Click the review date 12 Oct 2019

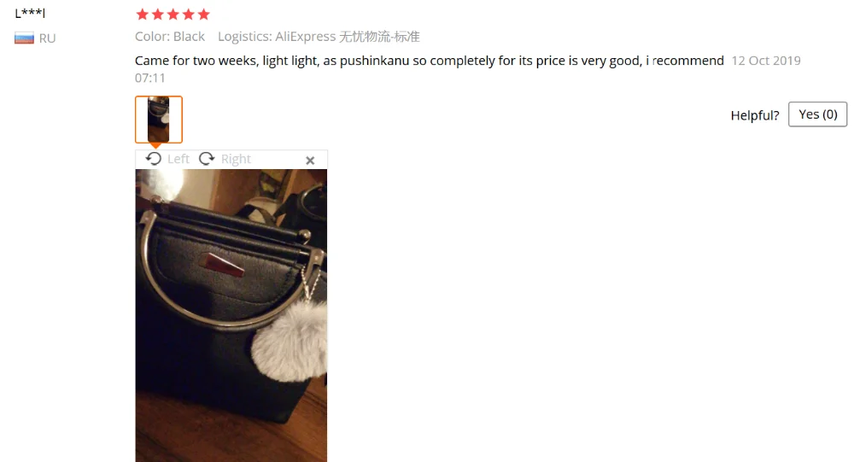tap(766, 61)
